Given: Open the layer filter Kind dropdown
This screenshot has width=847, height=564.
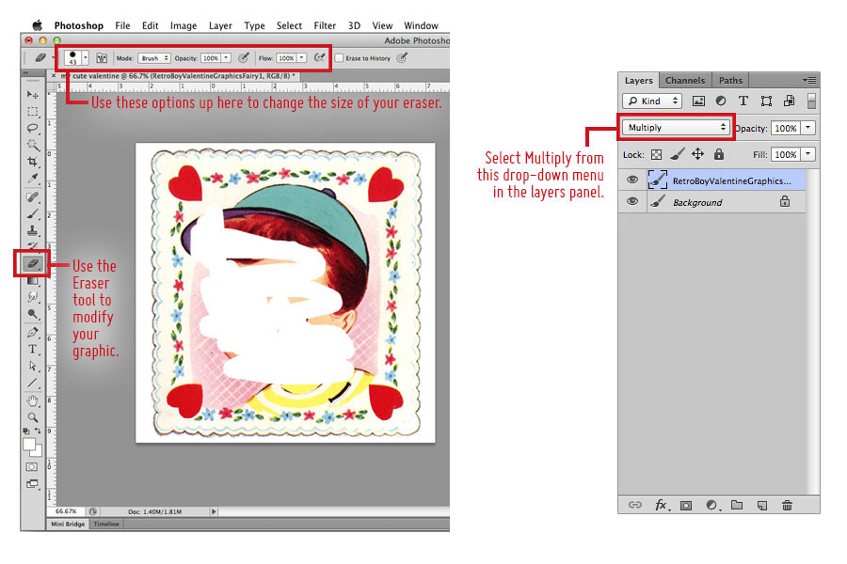Looking at the screenshot, I should click(x=652, y=101).
